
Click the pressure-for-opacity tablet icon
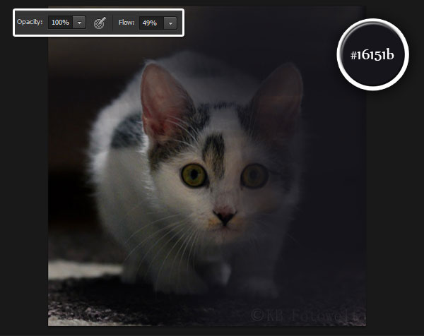[100, 23]
